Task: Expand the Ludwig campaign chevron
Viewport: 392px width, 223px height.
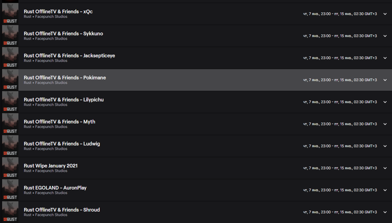Action: (x=385, y=146)
